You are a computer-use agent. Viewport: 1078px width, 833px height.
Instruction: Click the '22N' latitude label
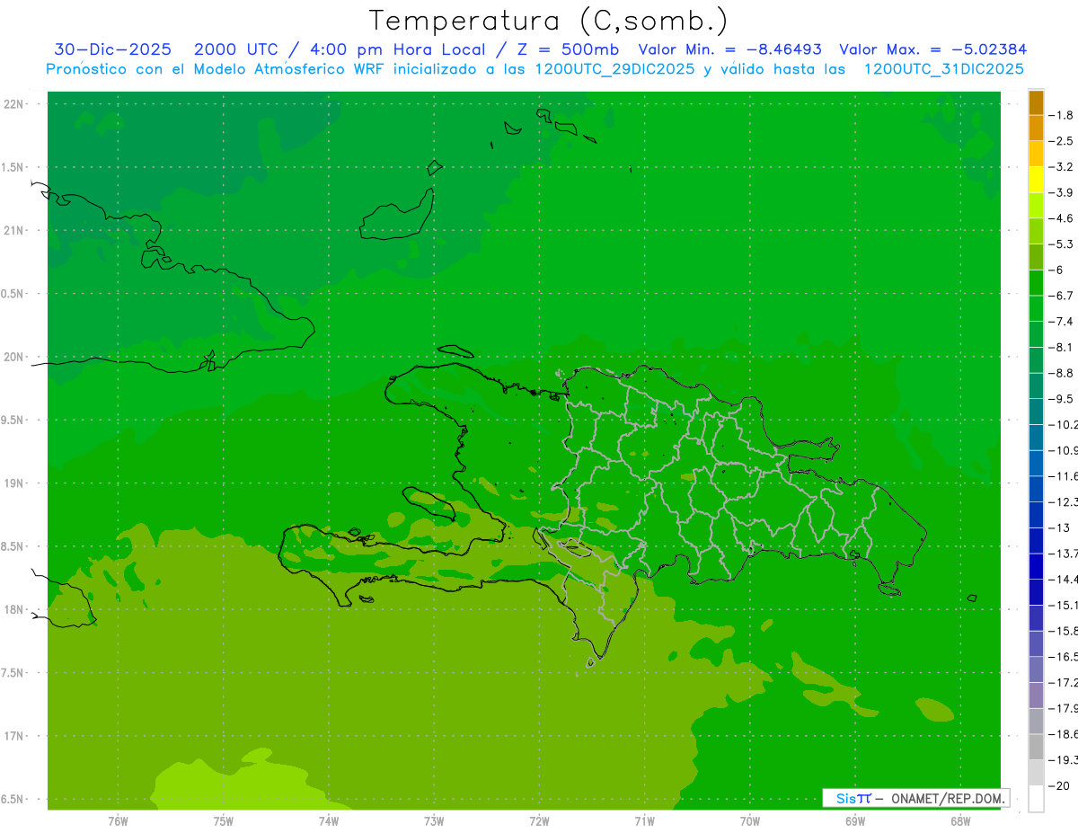(13, 103)
